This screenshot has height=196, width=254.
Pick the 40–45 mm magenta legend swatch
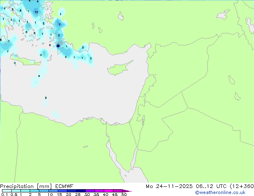click(x=109, y=191)
